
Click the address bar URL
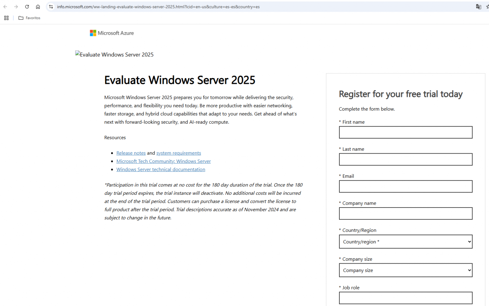158,7
